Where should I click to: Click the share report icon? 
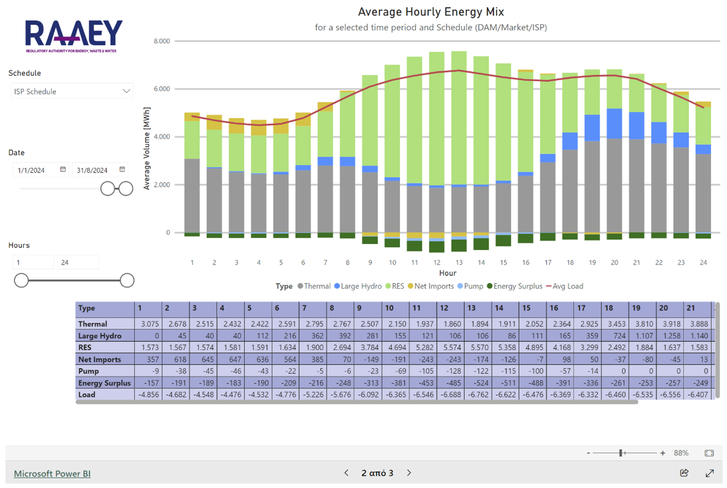tap(684, 473)
